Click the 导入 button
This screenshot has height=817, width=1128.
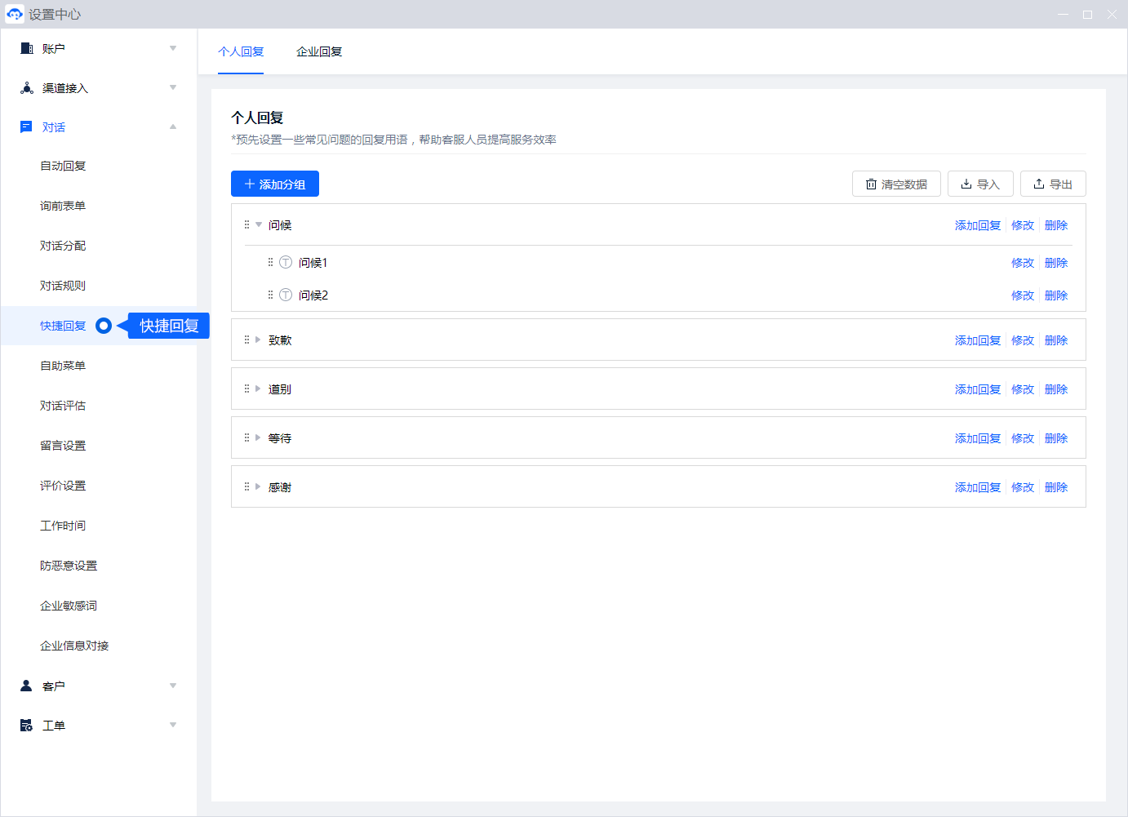(x=980, y=184)
